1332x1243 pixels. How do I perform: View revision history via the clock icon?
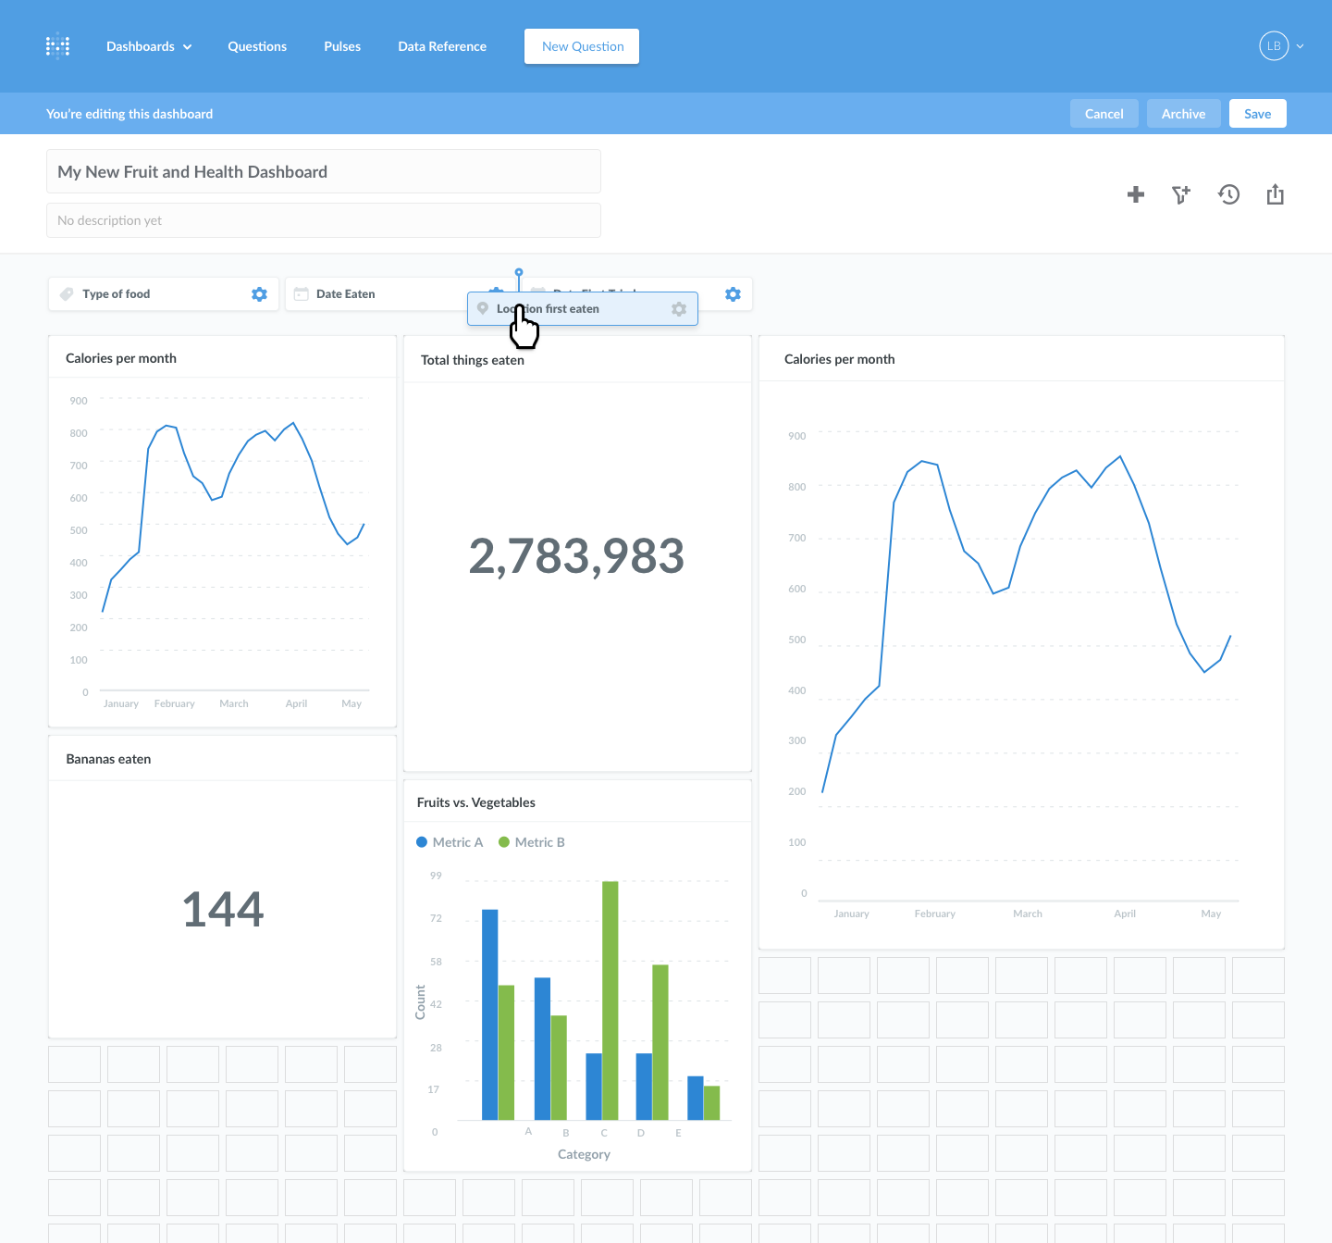1228,194
